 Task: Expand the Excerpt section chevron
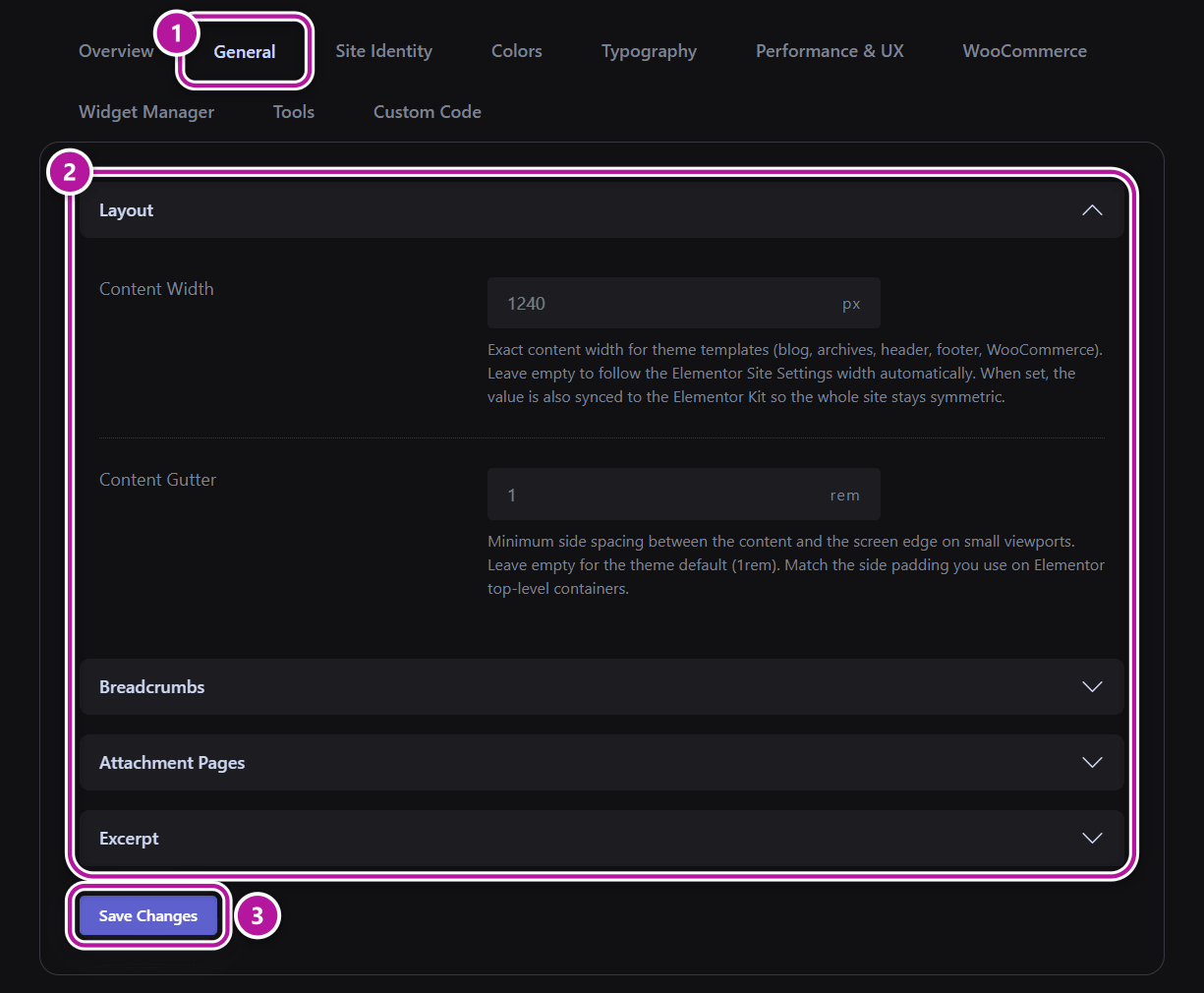[1092, 838]
